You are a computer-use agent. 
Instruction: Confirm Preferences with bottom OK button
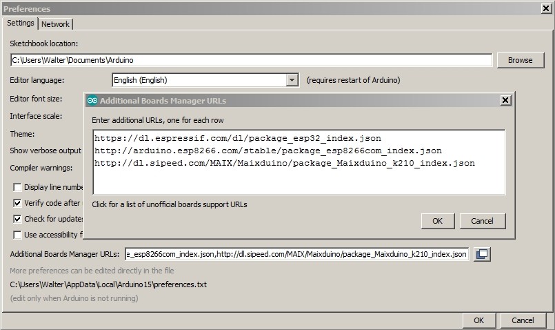coord(478,320)
